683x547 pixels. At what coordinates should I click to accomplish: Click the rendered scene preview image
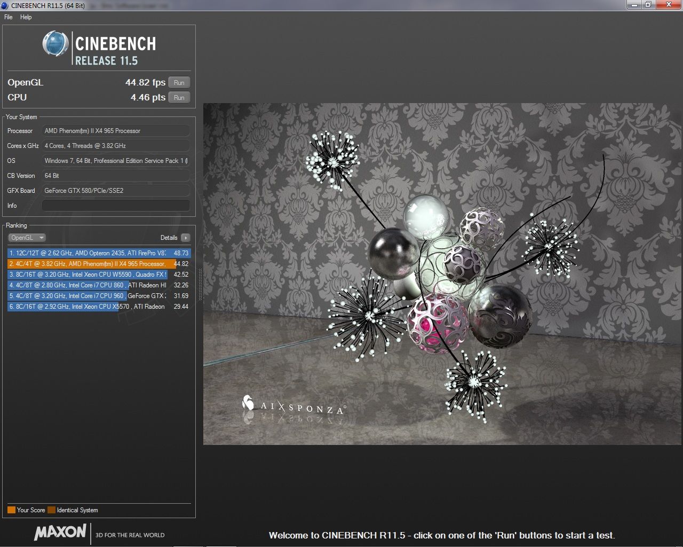coord(442,274)
